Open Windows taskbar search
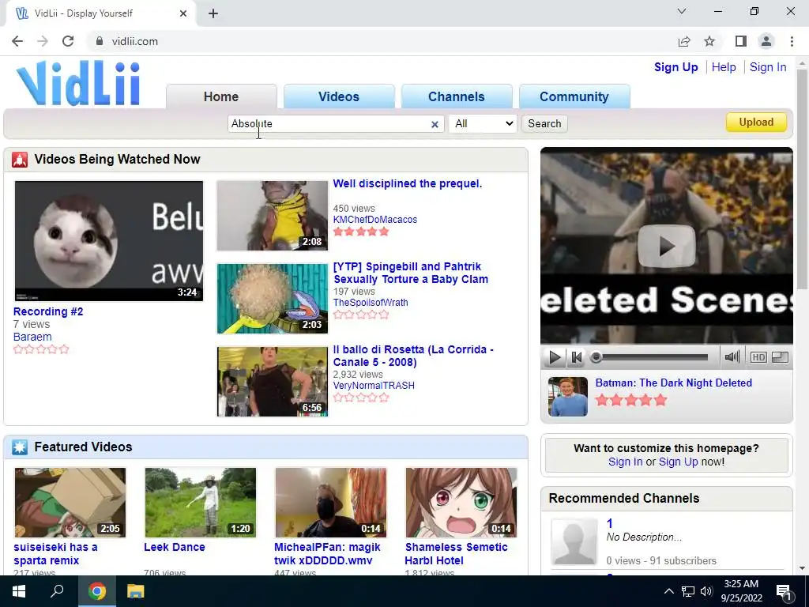 click(57, 591)
